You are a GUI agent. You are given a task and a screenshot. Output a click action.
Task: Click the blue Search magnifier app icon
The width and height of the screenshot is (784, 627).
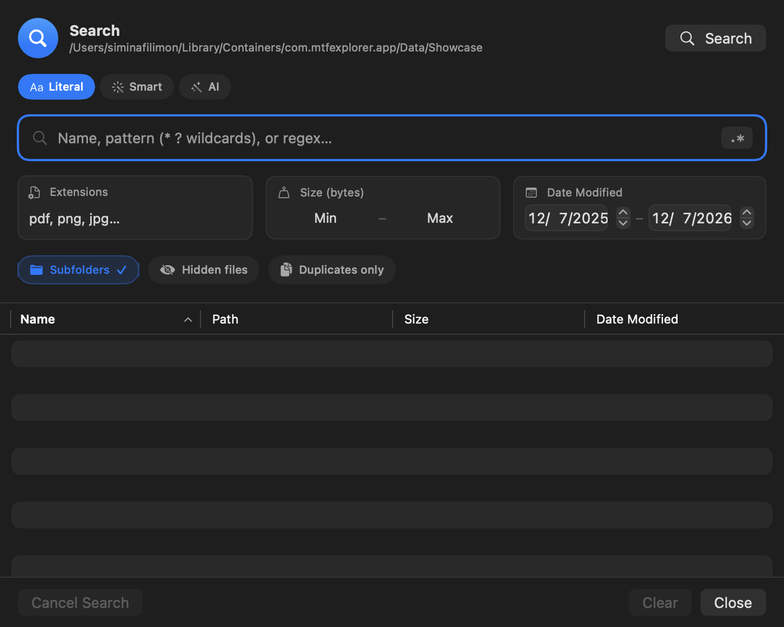pyautogui.click(x=38, y=38)
